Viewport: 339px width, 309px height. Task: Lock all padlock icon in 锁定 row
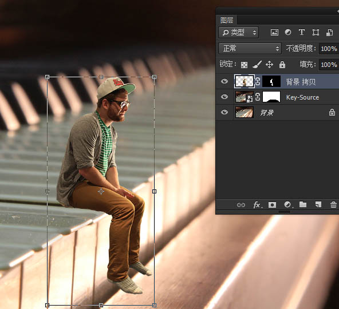point(282,65)
